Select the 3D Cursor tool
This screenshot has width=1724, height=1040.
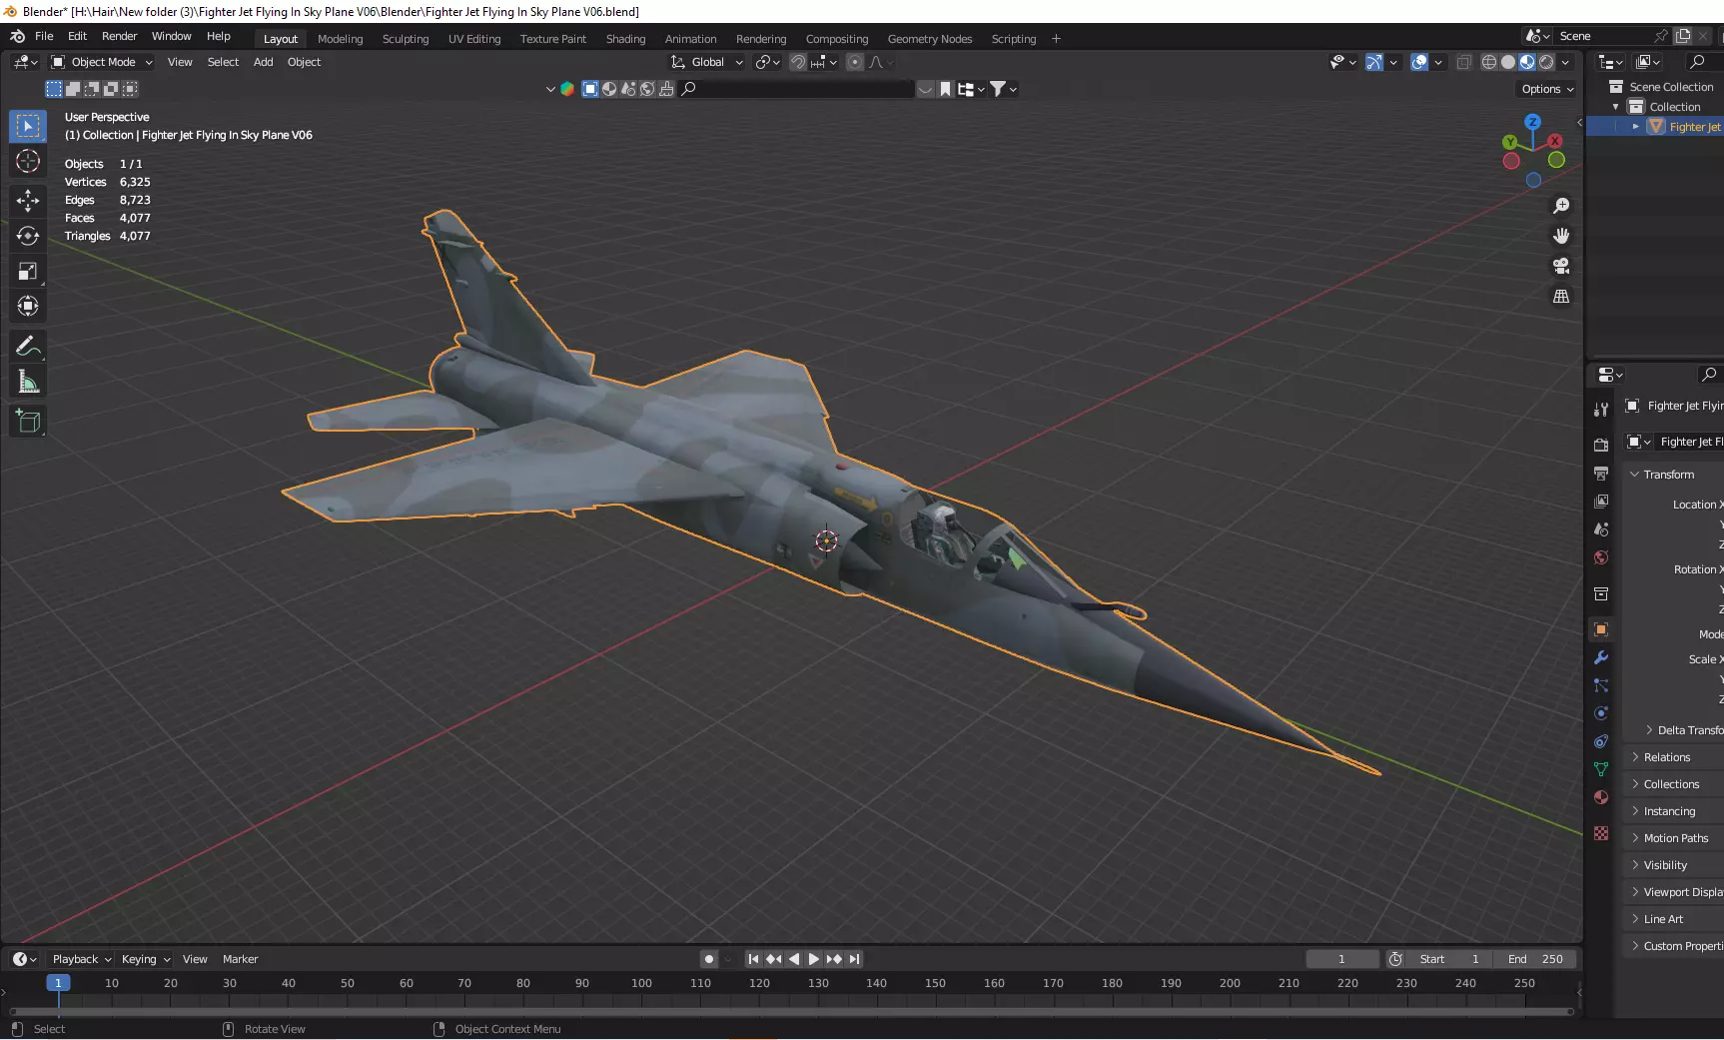click(x=28, y=161)
